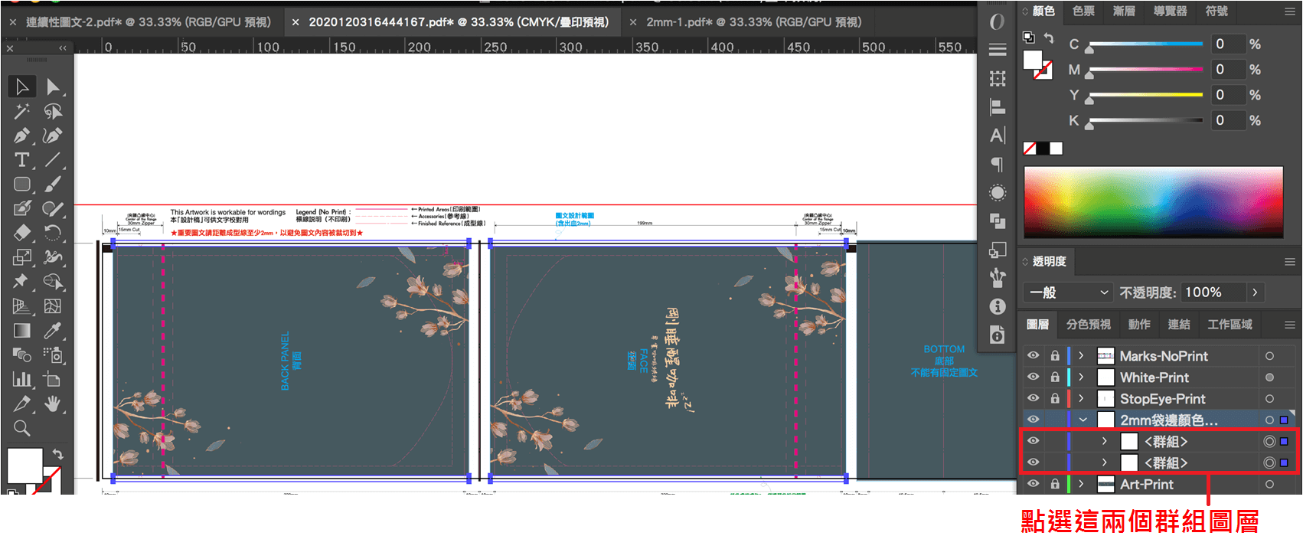Viewport: 1303px width, 549px height.
Task: Activate the Hand tool
Action: tap(52, 404)
